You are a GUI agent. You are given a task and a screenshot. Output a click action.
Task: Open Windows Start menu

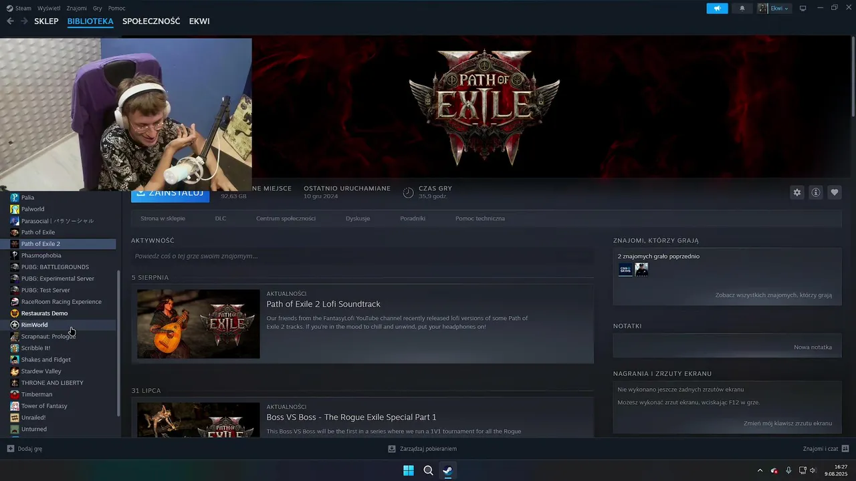(x=409, y=470)
